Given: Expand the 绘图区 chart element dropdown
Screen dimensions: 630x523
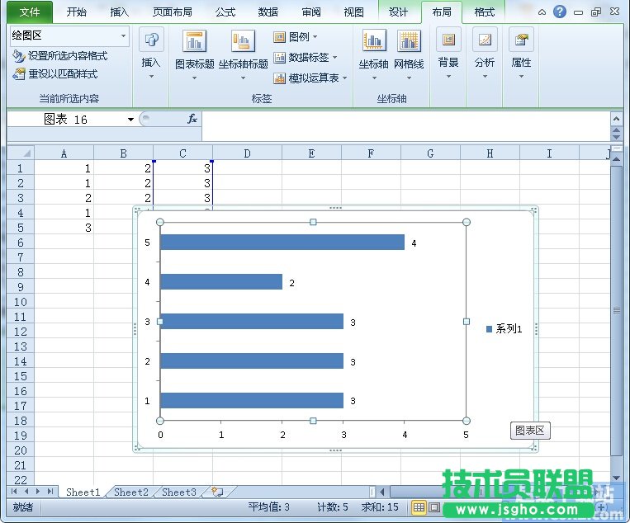Looking at the screenshot, I should [x=124, y=36].
